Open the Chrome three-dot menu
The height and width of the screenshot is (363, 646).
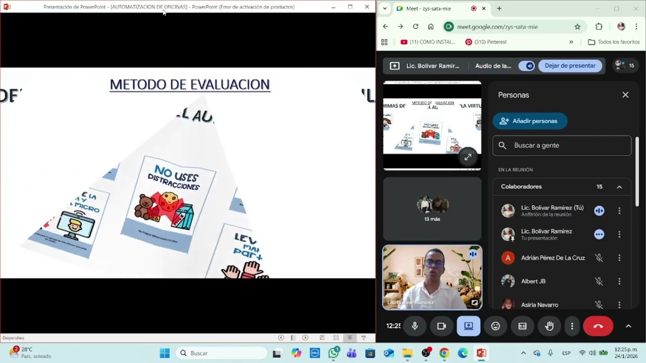pyautogui.click(x=636, y=27)
